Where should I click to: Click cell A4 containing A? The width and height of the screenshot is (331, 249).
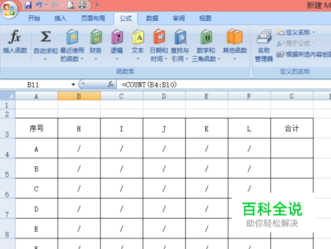[36, 148]
